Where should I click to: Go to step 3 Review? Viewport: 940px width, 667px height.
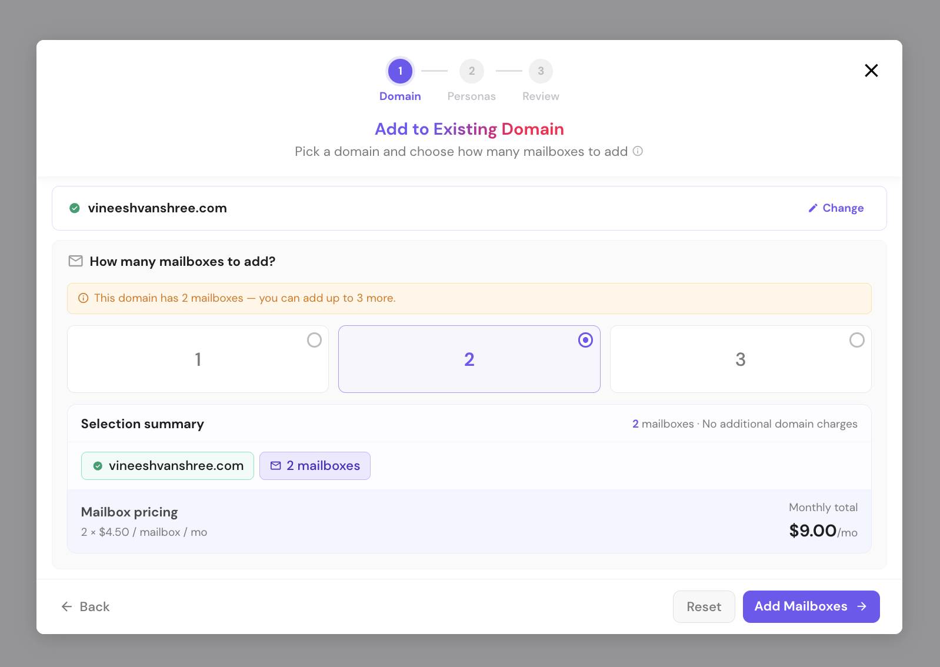pos(541,81)
